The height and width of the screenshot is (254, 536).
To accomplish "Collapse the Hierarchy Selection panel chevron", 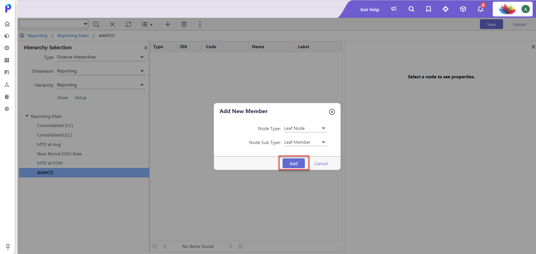I will 146,48.
